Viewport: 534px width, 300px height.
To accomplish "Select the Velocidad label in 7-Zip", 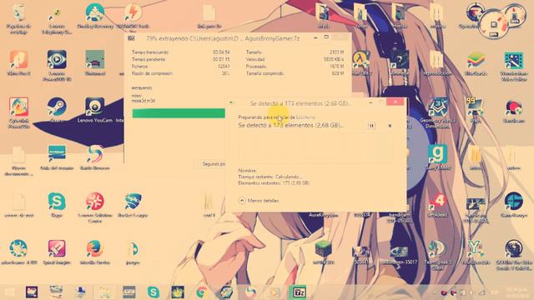I will pos(255,59).
